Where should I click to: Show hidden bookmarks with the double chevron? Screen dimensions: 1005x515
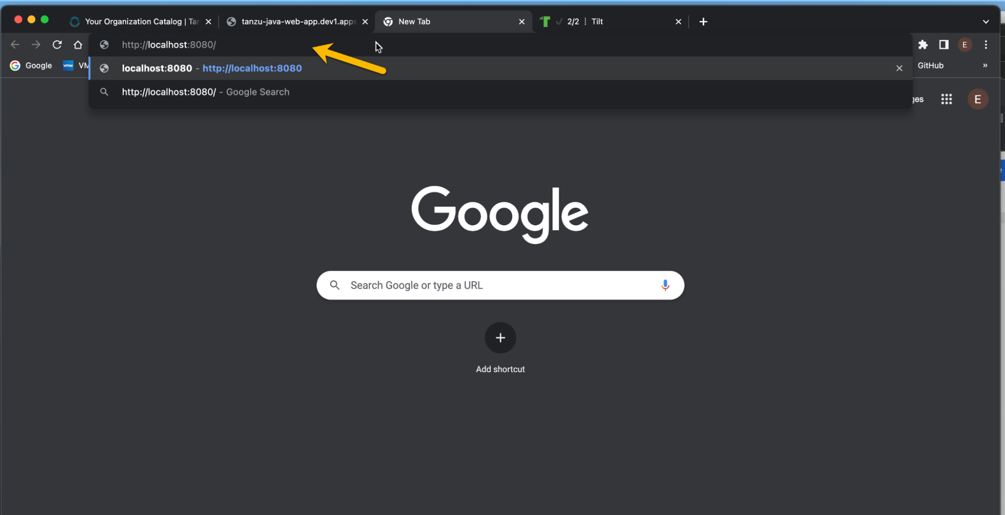985,65
